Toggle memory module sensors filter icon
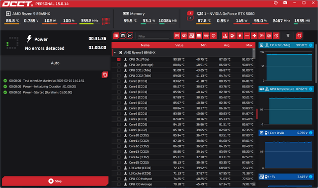Screen dimensions: 318x188 tap(206, 36)
